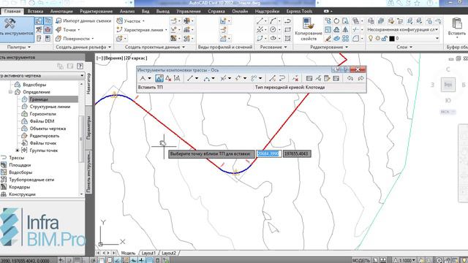Switch to the Parameters (Параметры) side tab
Screen dimensions: 468x263
pyautogui.click(x=88, y=128)
